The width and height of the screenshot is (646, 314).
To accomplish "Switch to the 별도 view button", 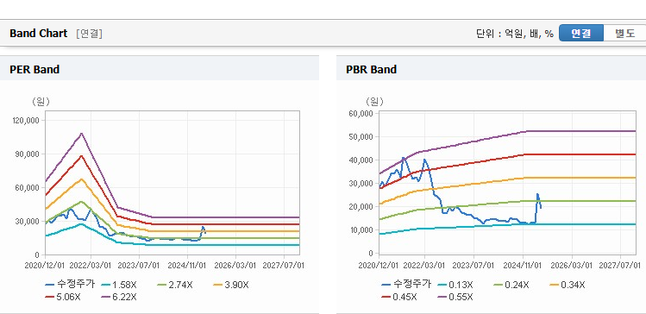I will tap(625, 34).
